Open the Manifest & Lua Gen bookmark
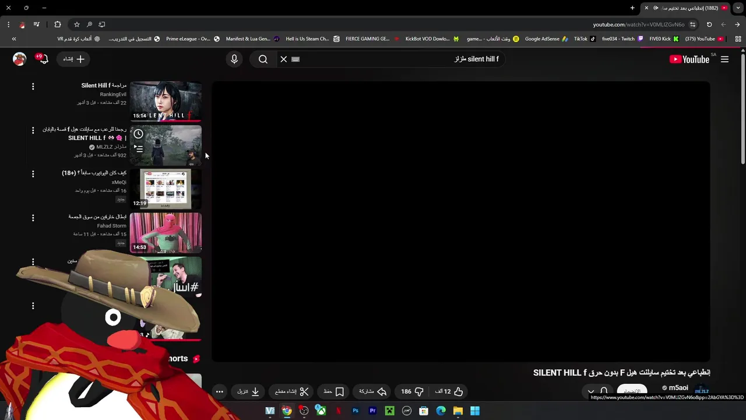 [252, 39]
